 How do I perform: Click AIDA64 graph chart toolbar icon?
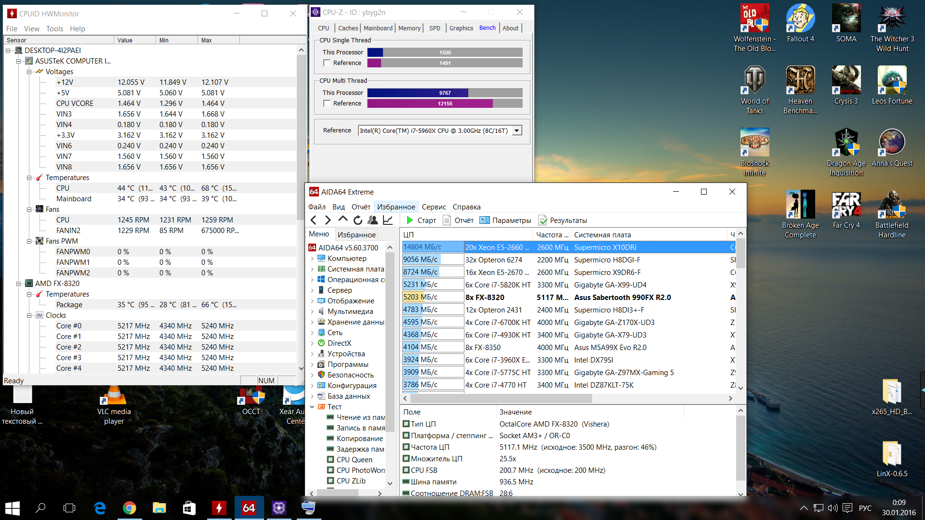tap(387, 220)
